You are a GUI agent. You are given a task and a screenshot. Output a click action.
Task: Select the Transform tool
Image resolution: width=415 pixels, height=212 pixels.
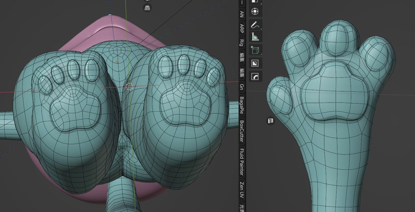click(255, 11)
